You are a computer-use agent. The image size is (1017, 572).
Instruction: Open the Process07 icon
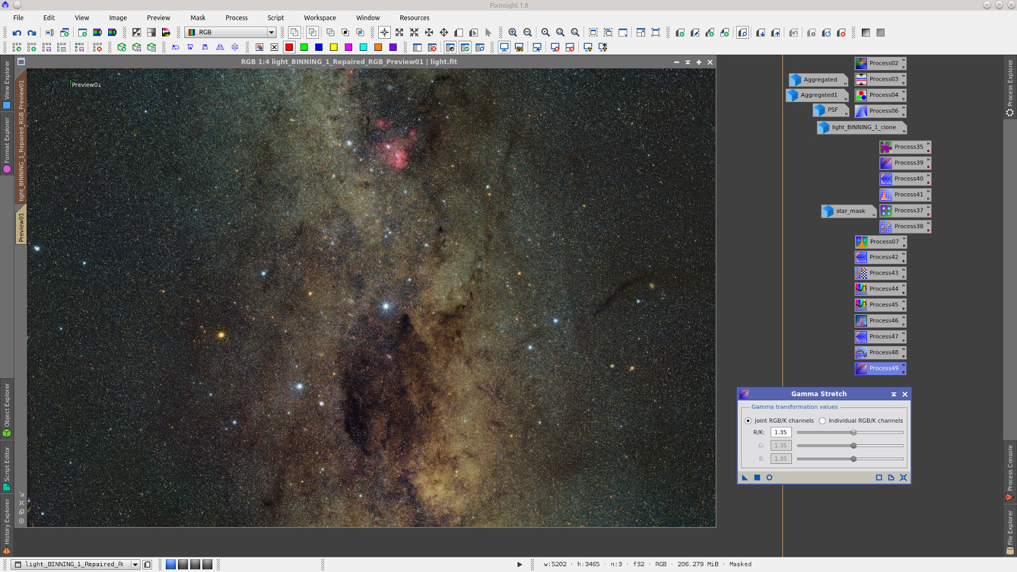coord(880,242)
